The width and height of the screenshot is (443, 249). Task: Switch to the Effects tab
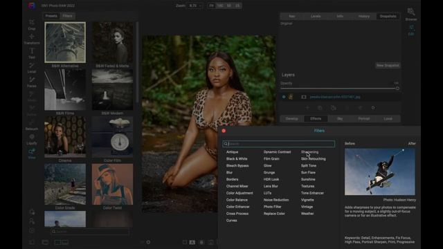click(x=316, y=119)
